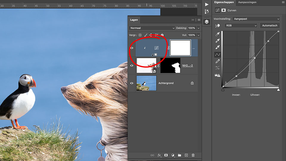286x161 pixels.
Task: Open the Normaal blend mode dropdown
Action: tap(152, 28)
